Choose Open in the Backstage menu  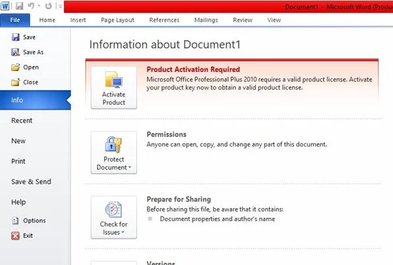point(31,67)
